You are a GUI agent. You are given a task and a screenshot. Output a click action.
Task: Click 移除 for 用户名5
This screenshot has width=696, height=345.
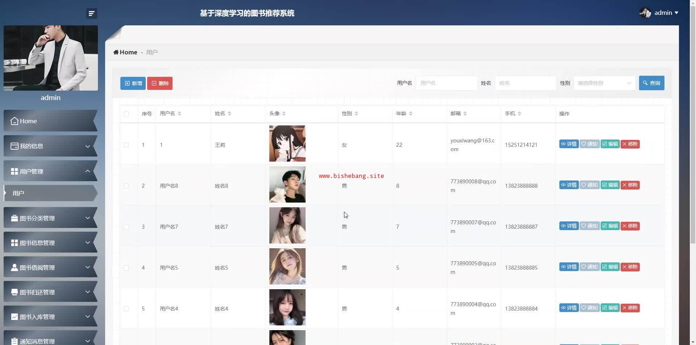click(630, 267)
